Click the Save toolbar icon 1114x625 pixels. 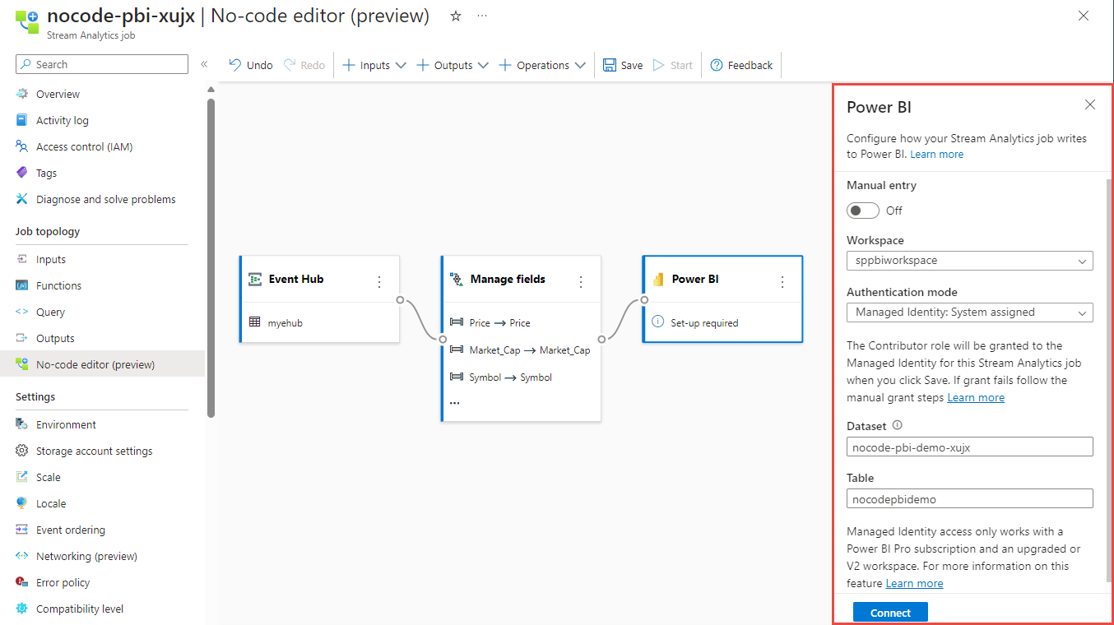(x=622, y=64)
